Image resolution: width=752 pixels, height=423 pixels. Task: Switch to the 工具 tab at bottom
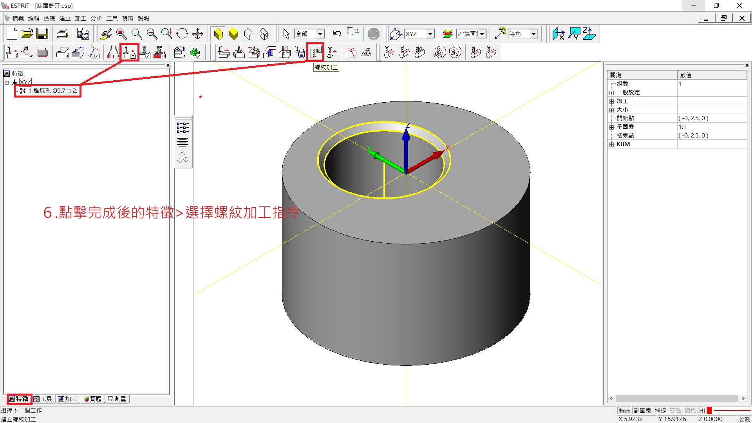click(43, 399)
